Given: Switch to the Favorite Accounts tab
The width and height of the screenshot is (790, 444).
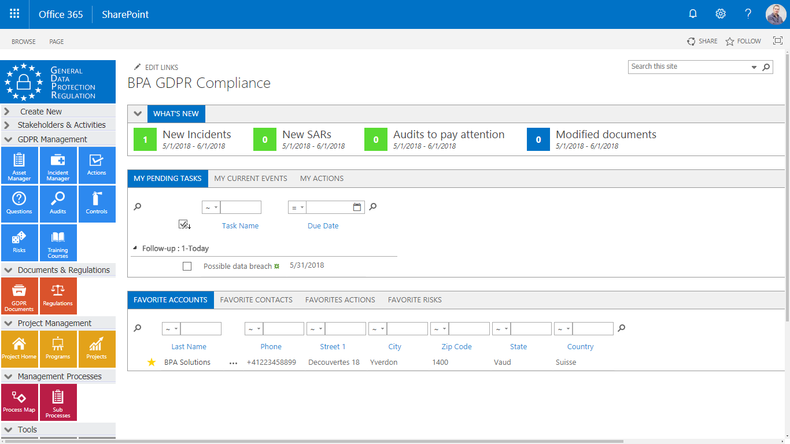Looking at the screenshot, I should 171,300.
